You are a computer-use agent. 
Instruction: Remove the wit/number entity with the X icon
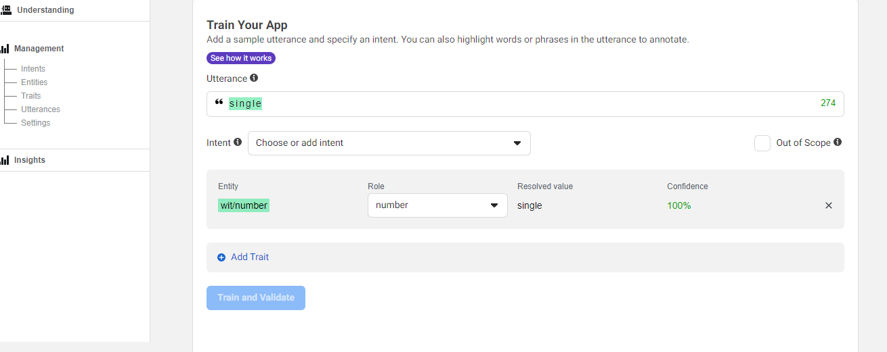click(x=829, y=205)
